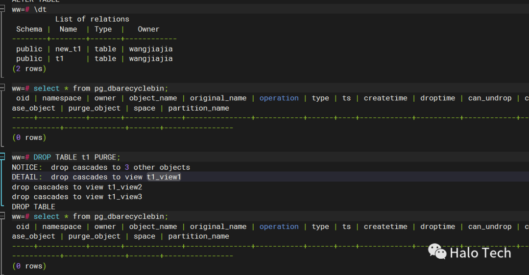529x275 pixels.
Task: Click the Name header in List of relations
Action: coord(68,29)
